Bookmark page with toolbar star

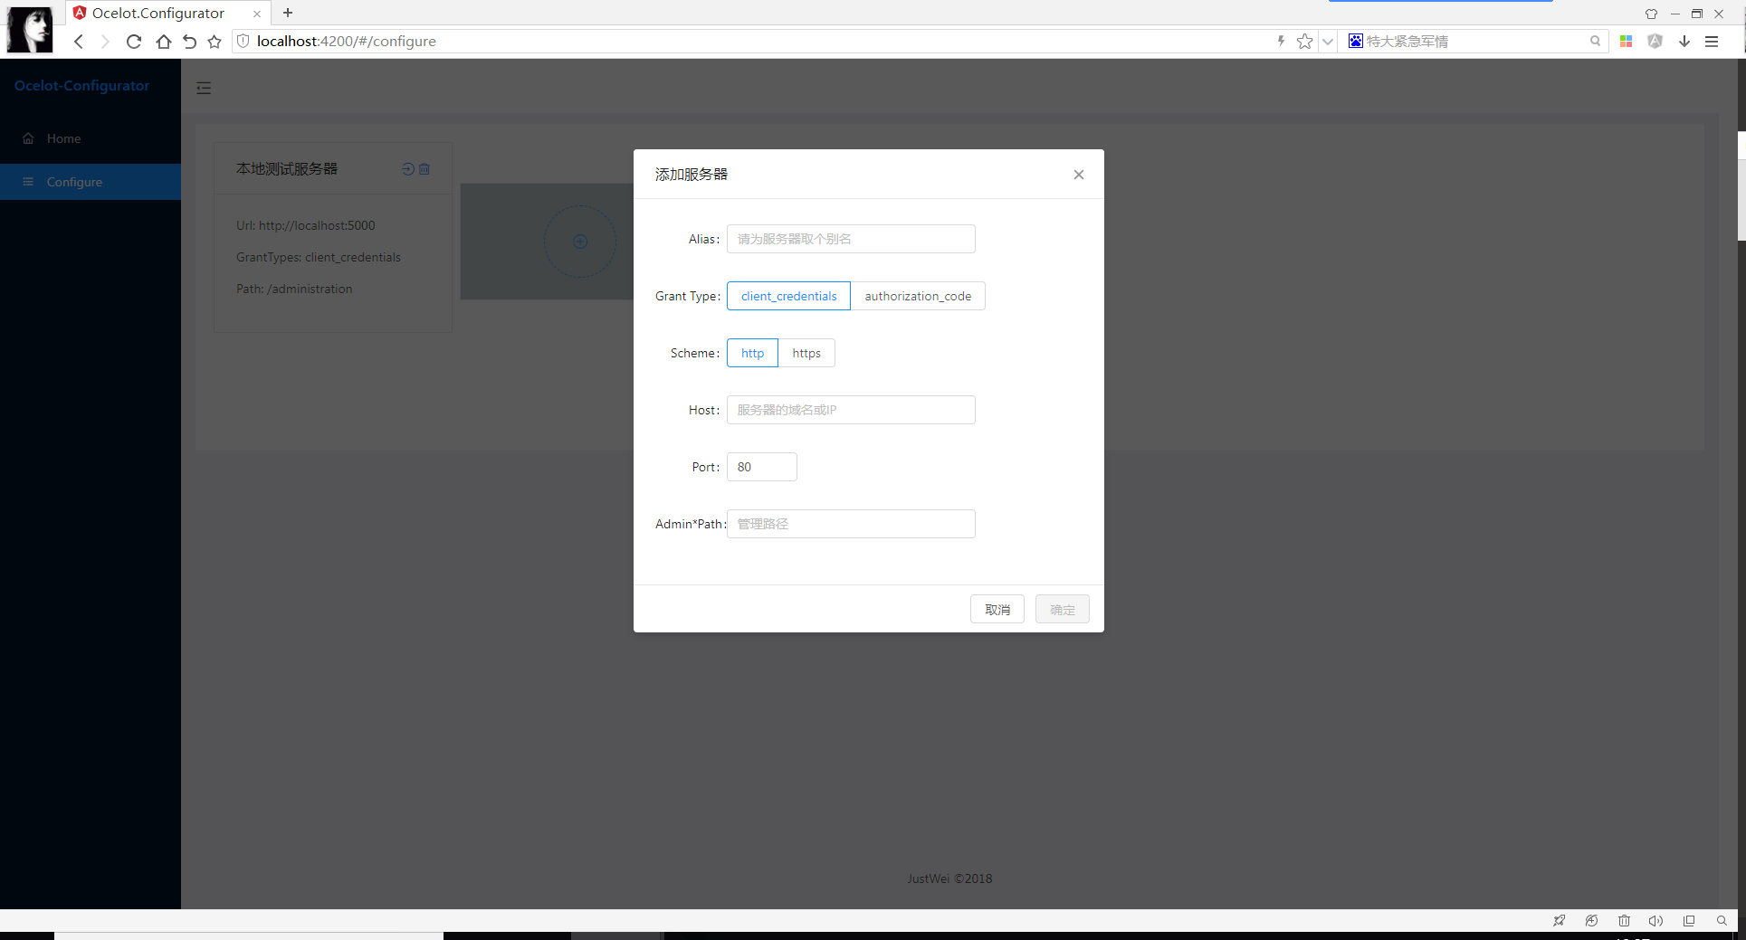[x=215, y=42]
